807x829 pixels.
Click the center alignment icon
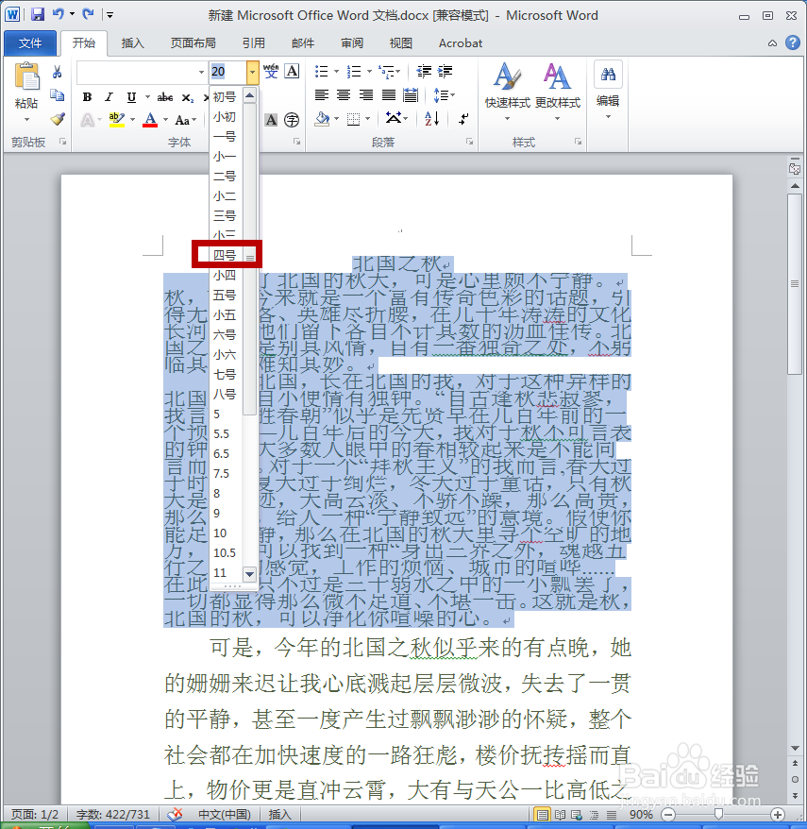point(345,94)
